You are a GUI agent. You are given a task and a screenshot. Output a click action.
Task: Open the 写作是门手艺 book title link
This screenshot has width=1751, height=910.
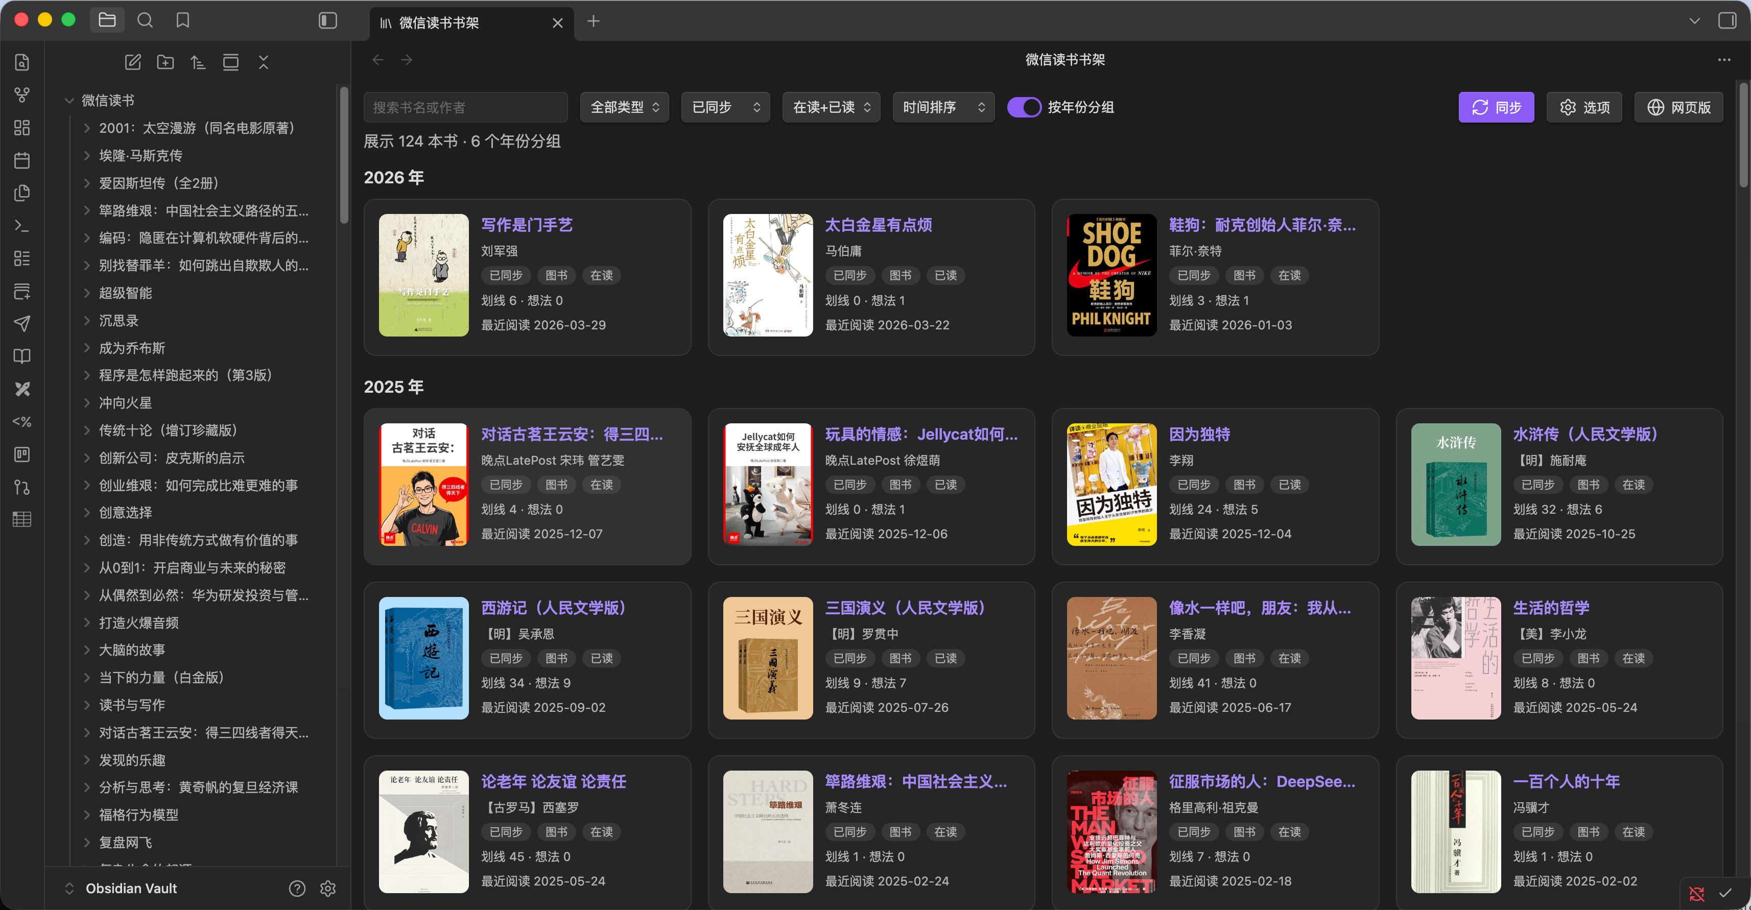pyautogui.click(x=527, y=225)
